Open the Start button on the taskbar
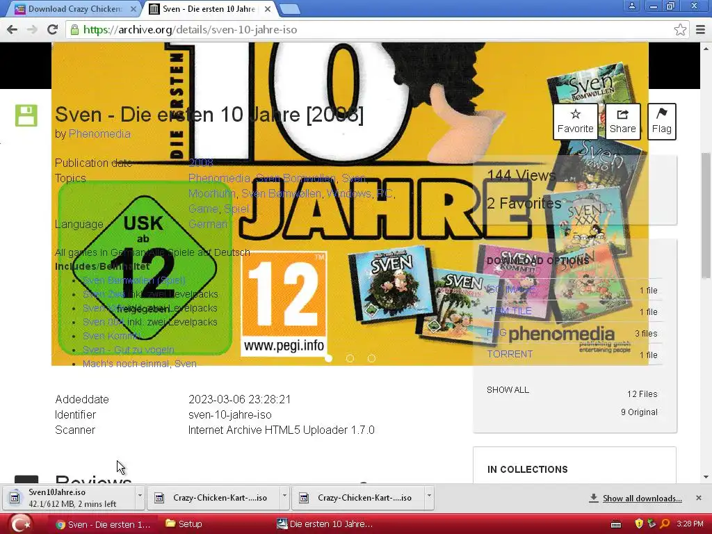The image size is (712, 534). pos(20,524)
